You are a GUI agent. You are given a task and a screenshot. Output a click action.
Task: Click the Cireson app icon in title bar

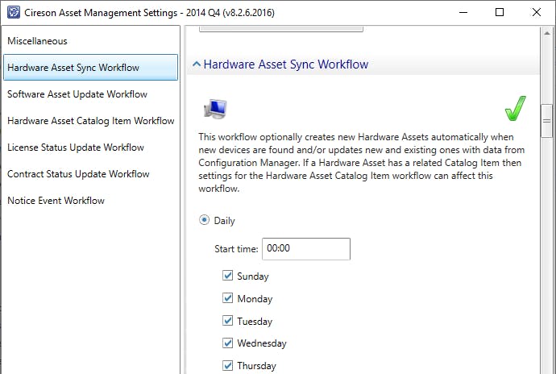coord(12,12)
